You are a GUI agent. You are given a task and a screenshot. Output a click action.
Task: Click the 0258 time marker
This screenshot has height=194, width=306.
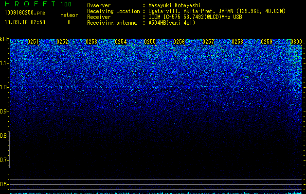pyautogui.click(x=237, y=42)
